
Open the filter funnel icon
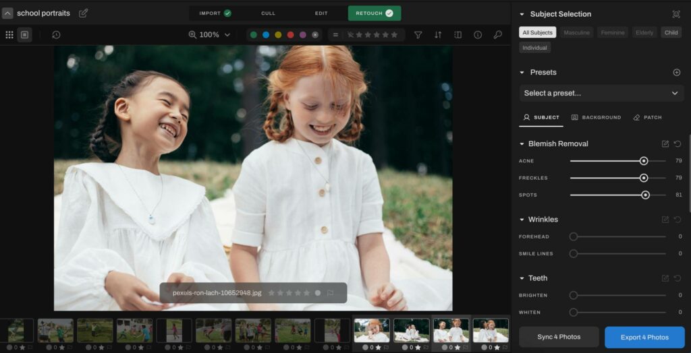[x=418, y=35]
